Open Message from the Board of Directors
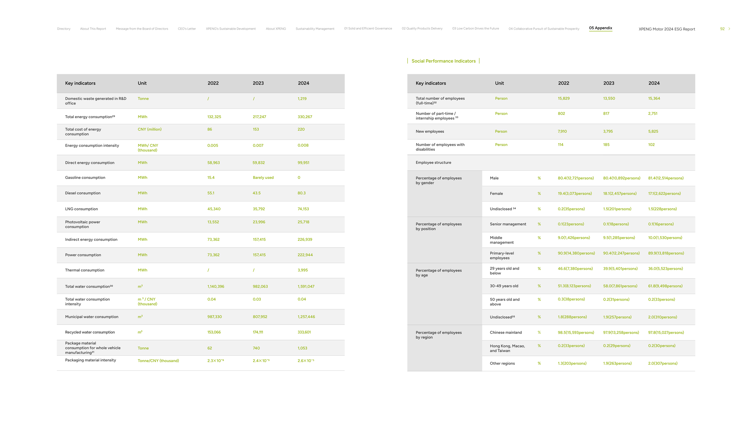Screen dimensions: 752x423 [x=142, y=29]
